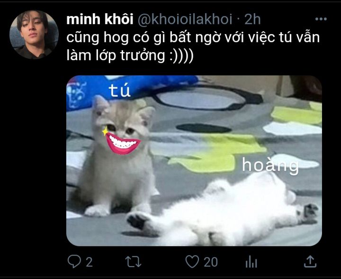341x279 pixels.
Task: Retweet this post using the arrows icon
Action: pos(133,261)
